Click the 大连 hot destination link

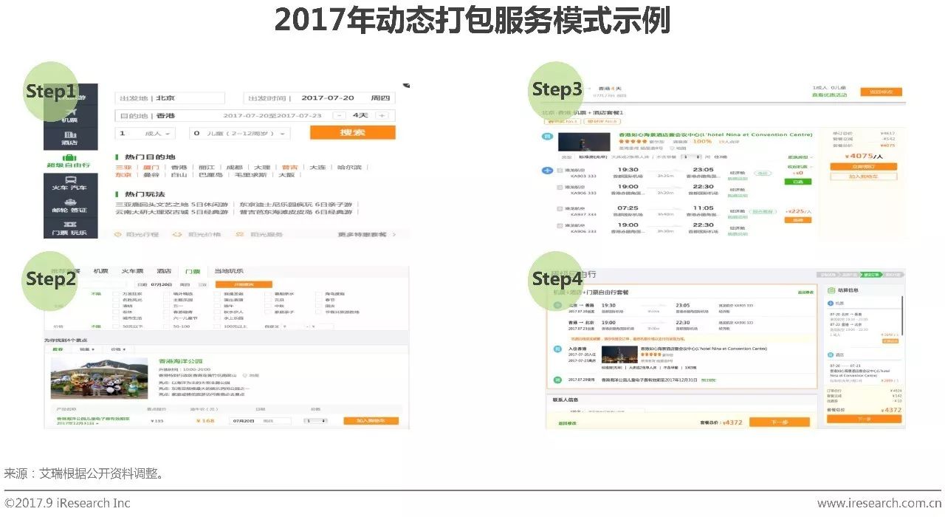pyautogui.click(x=317, y=168)
